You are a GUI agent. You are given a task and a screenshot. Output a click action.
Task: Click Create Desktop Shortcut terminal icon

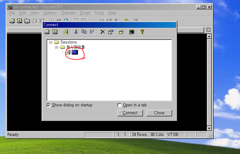pyautogui.click(x=132, y=32)
